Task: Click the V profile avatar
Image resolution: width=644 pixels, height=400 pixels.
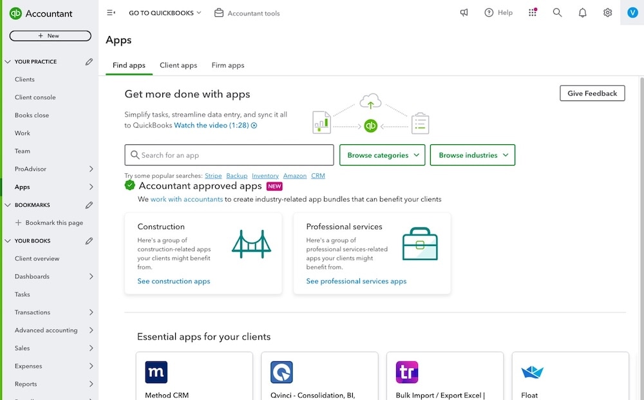Action: click(632, 12)
